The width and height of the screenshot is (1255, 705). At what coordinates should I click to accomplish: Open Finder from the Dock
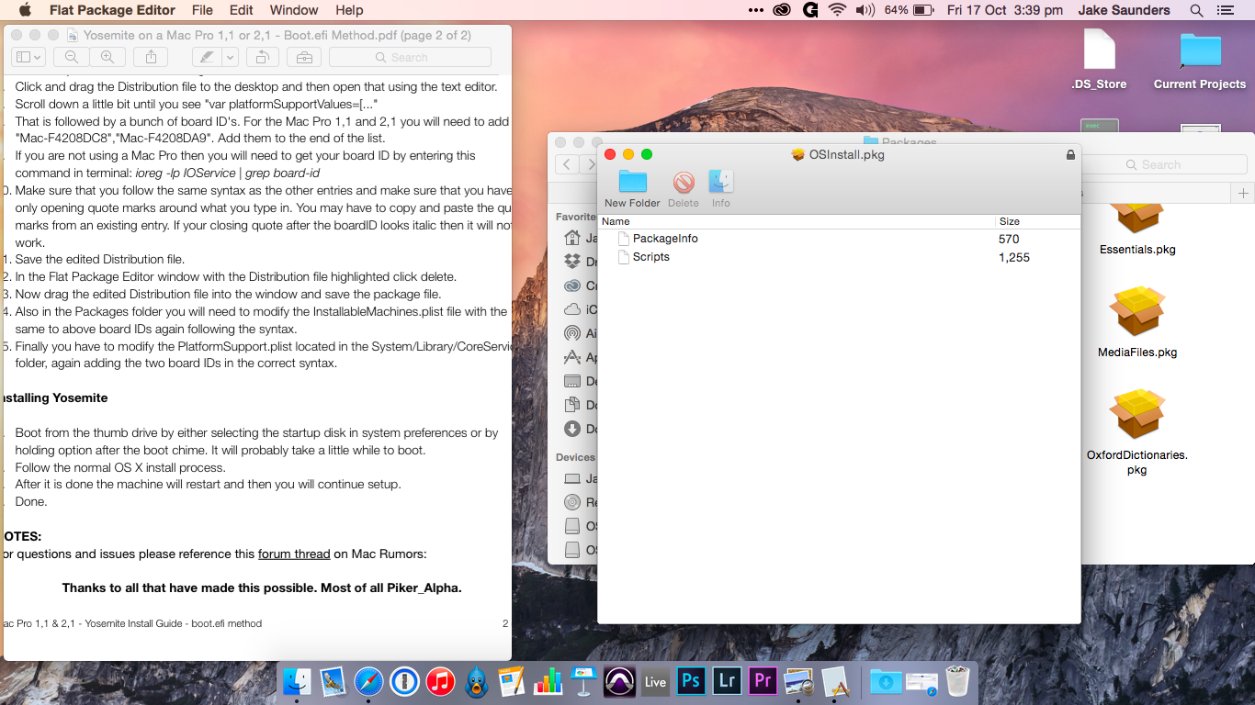(297, 681)
